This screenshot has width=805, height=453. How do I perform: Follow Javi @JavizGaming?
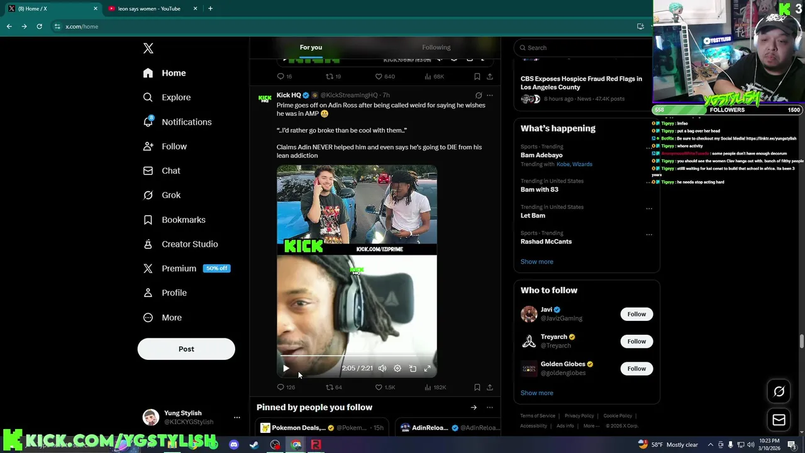coord(636,314)
